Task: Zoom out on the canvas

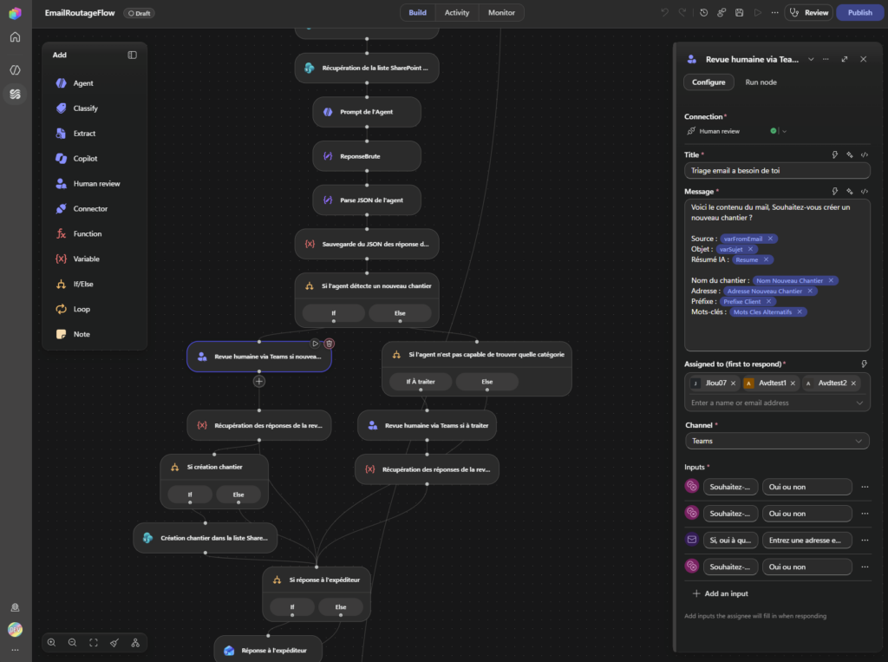Action: [73, 643]
